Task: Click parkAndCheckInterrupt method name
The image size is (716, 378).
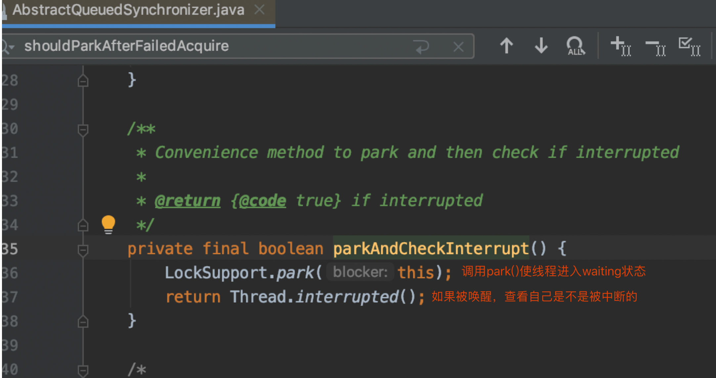Action: click(x=431, y=249)
